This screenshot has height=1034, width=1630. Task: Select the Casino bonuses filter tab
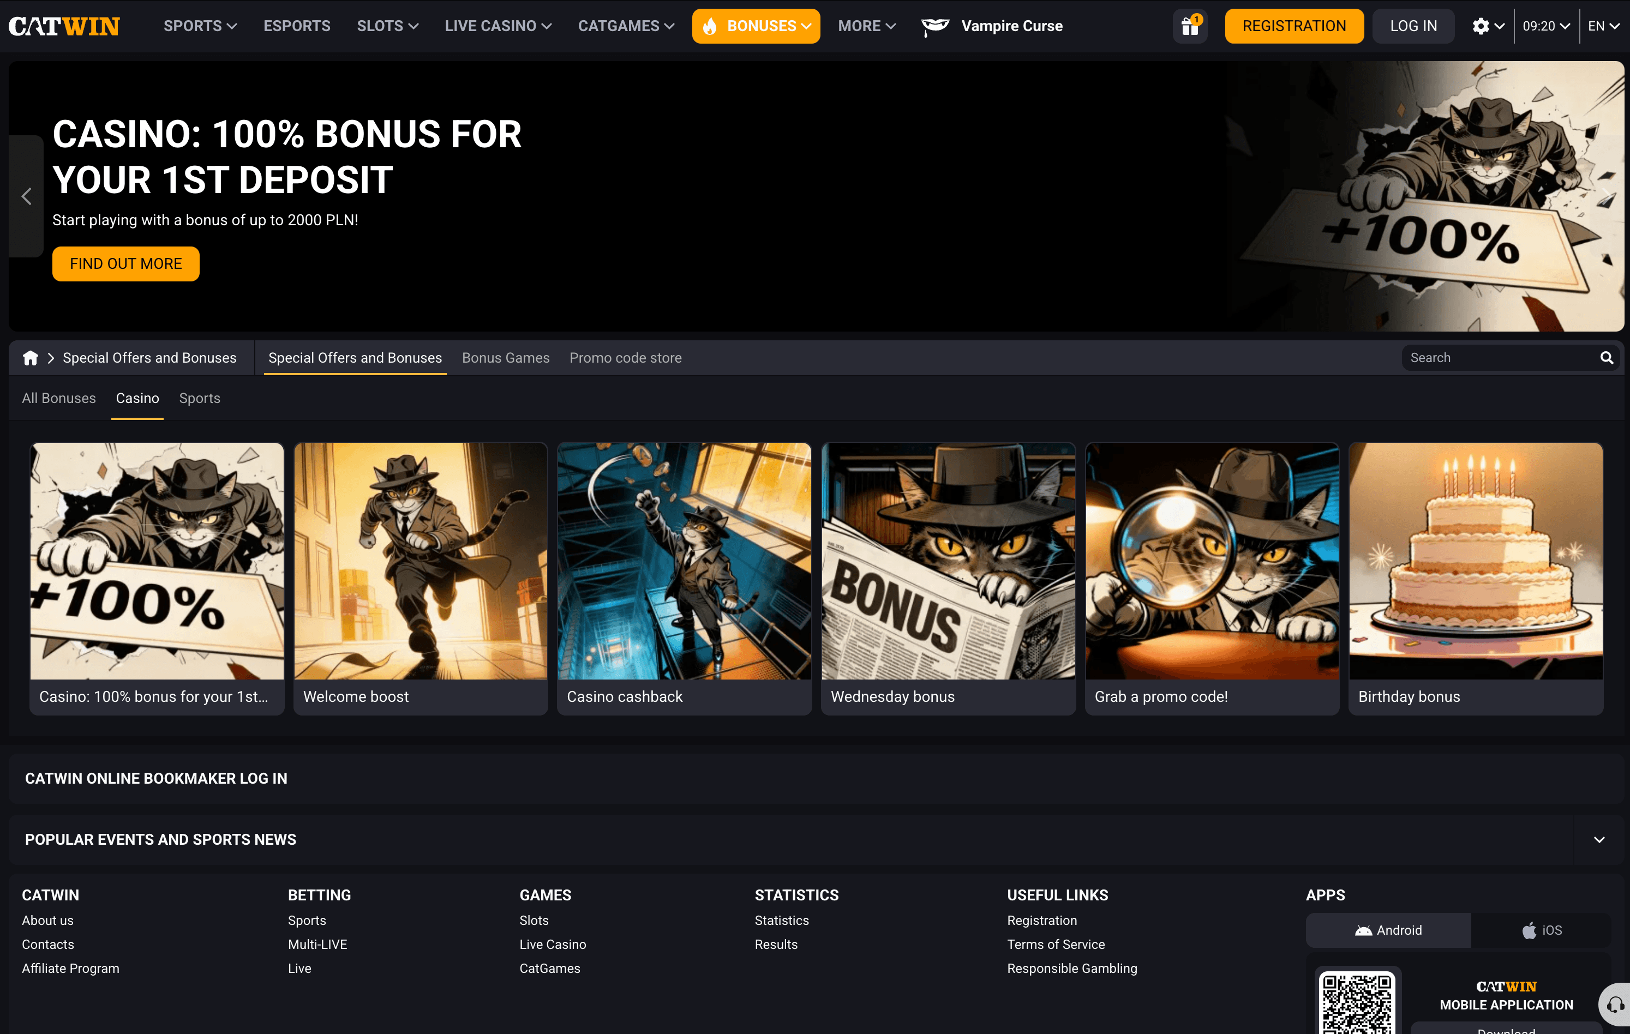click(x=137, y=398)
